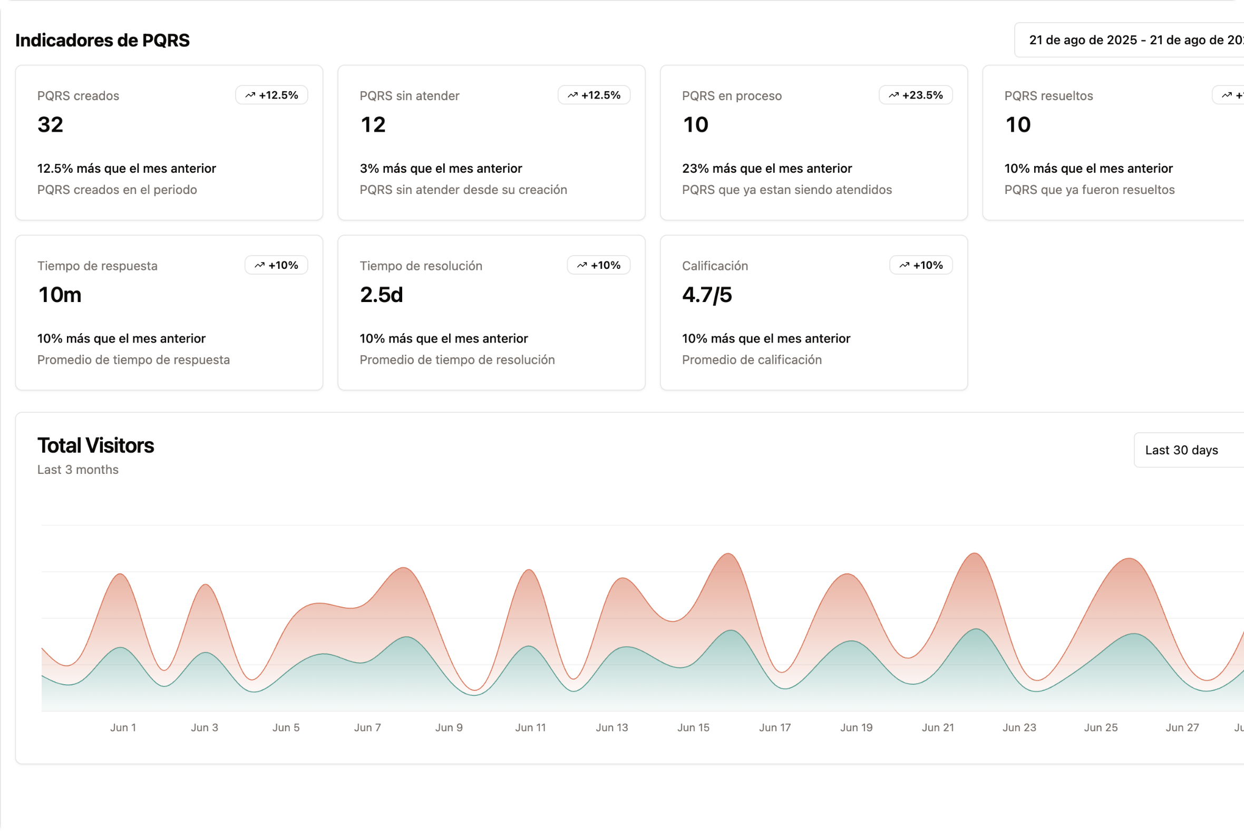Screen dimensions: 1244x836
Task: Click the Jun 1 label on the chart axis
Action: pos(123,727)
